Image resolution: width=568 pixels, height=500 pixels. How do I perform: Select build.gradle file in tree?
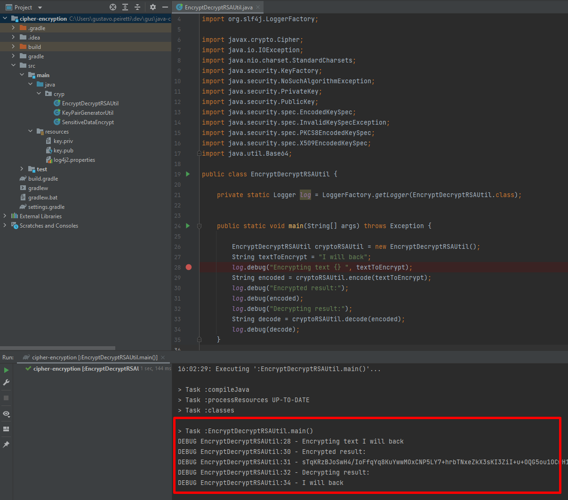click(x=42, y=179)
